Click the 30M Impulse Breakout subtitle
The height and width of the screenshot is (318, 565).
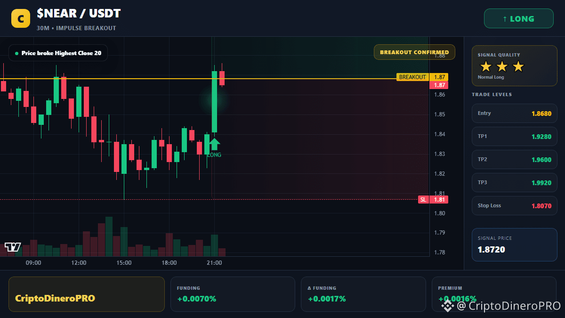click(x=76, y=28)
